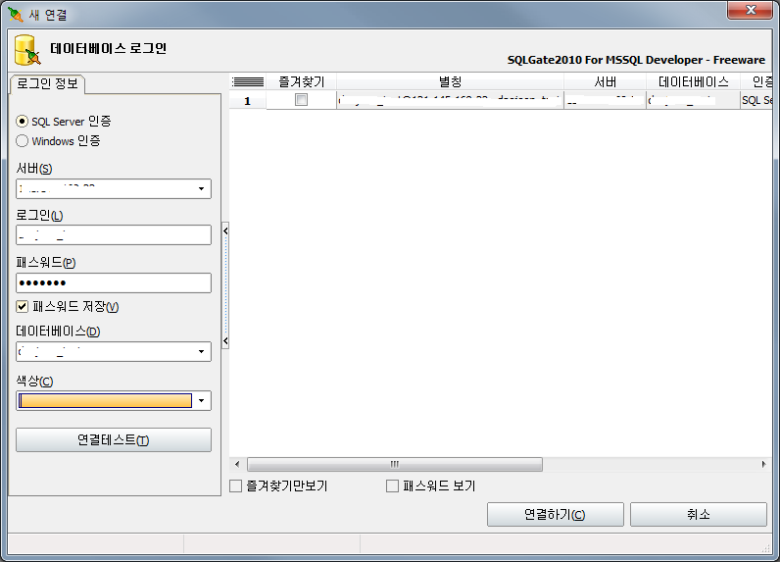
Task: Click the grid scrollbar right arrow
Action: tap(763, 465)
